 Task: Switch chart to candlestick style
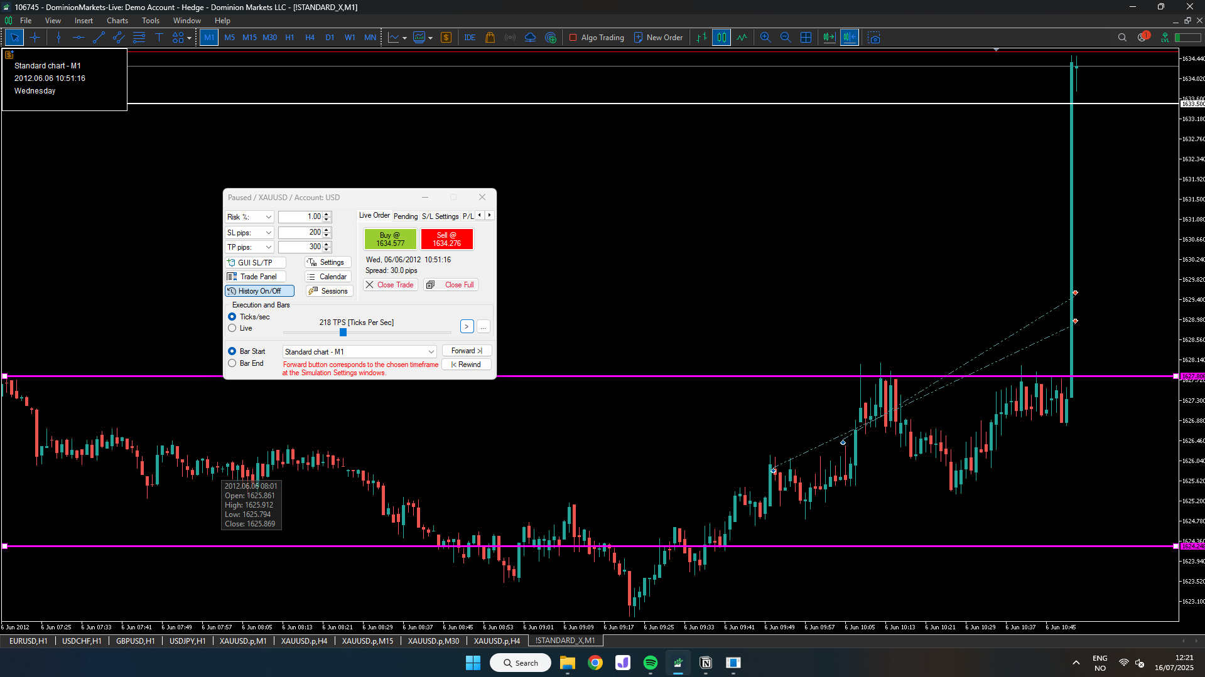click(x=721, y=38)
